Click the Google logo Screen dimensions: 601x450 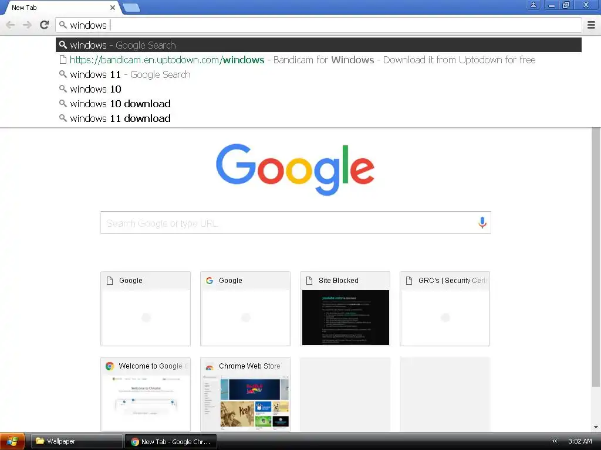click(295, 169)
